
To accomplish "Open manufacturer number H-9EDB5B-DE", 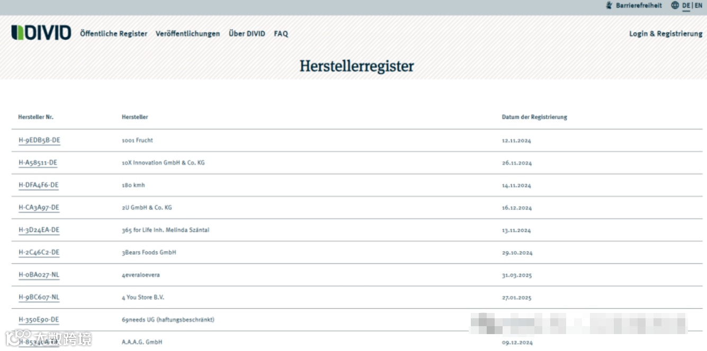I will click(x=40, y=141).
